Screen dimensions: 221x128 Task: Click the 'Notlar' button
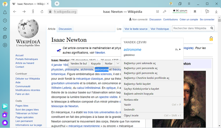tap(109, 64)
